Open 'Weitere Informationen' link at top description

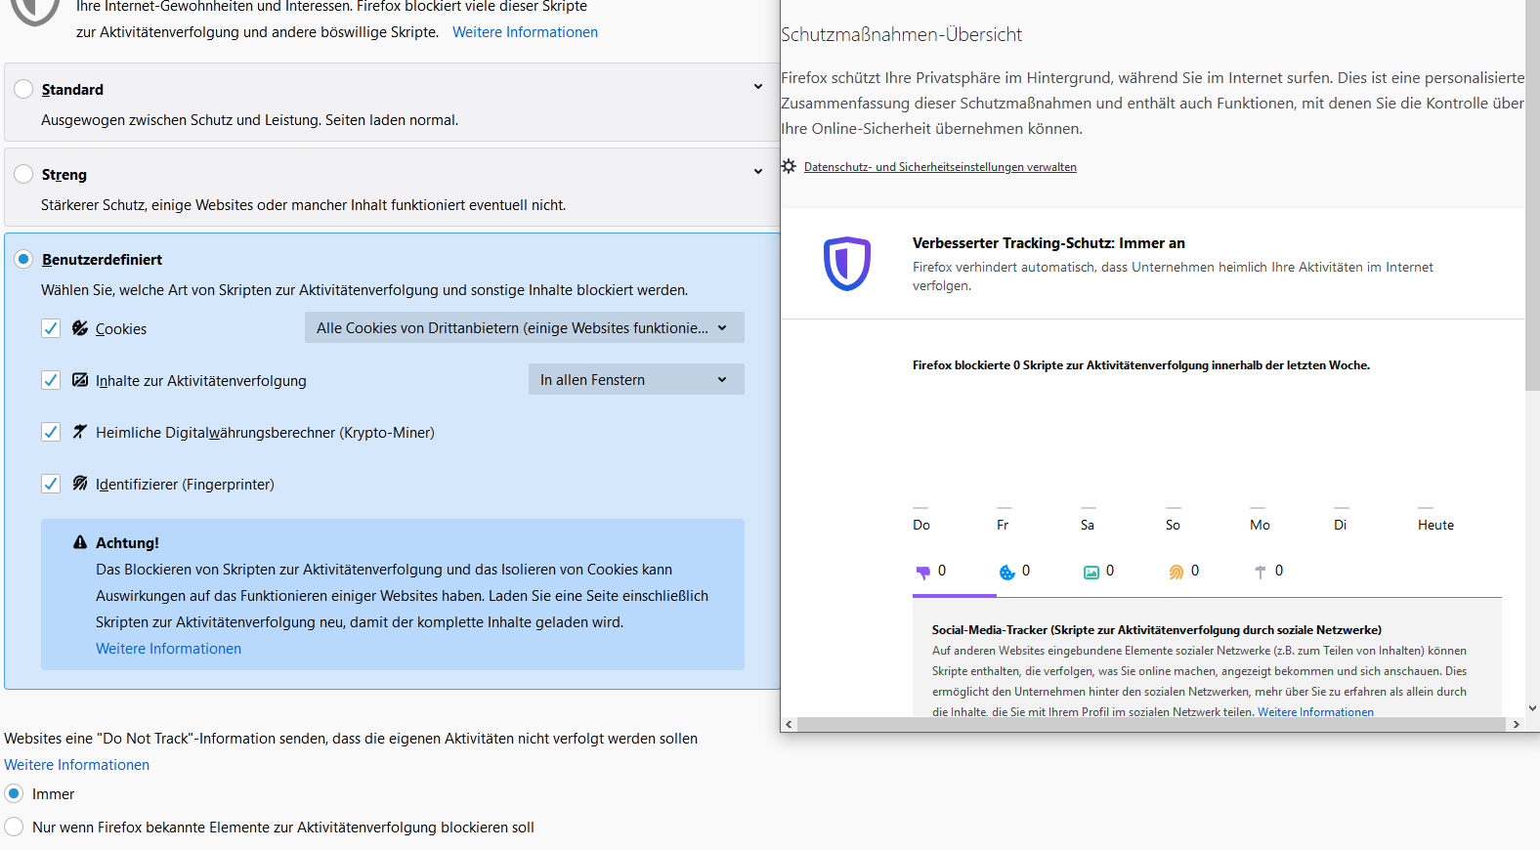tap(525, 32)
